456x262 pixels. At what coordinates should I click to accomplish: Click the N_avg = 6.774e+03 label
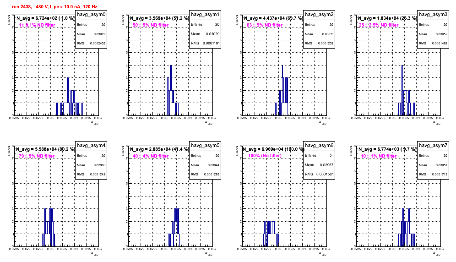(x=387, y=149)
